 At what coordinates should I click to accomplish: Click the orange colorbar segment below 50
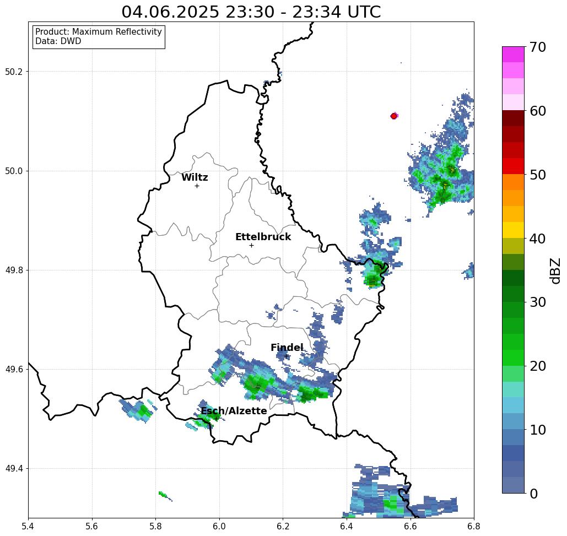click(x=513, y=182)
